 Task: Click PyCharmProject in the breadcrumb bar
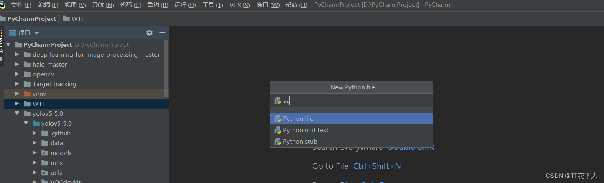coord(31,18)
